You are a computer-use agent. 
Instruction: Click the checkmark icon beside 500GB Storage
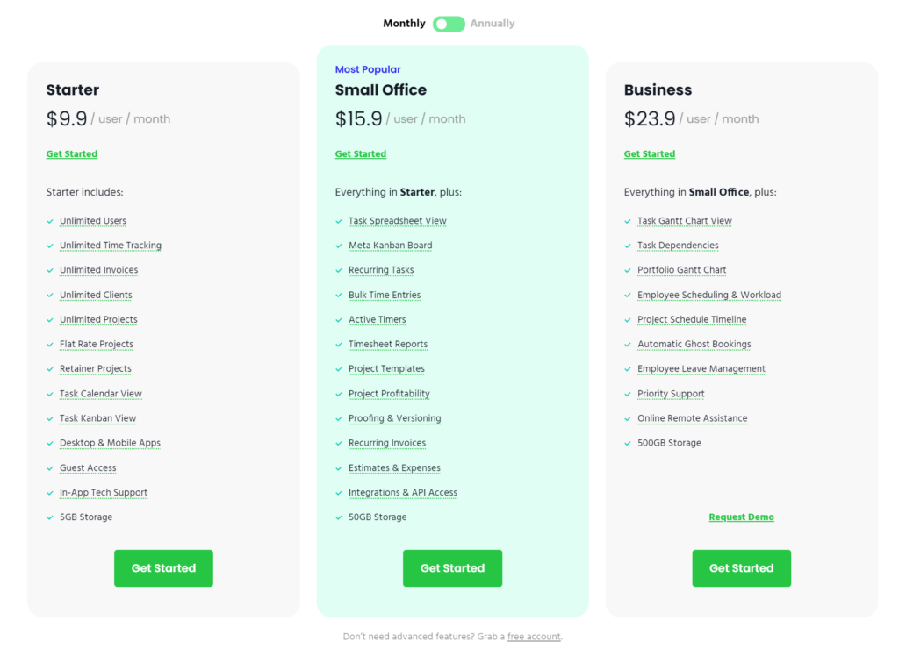pyautogui.click(x=627, y=443)
